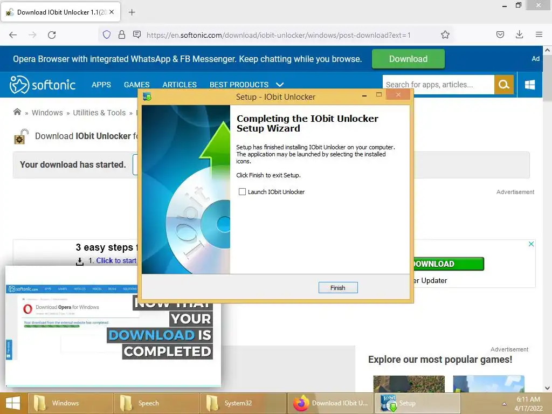
Task: Select the Download IObit Unlocker browser tab
Action: [61, 12]
